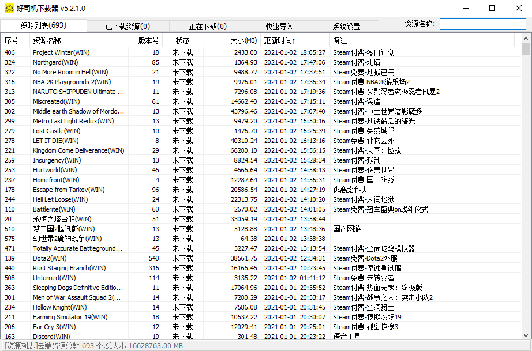Viewport: 532px width, 351px height.
Task: Open the 已下载资源(0) tab
Action: (x=128, y=27)
